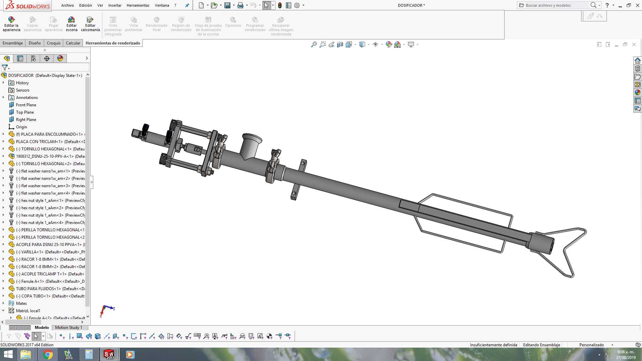Click the Save floppy disk icon

[227, 5]
